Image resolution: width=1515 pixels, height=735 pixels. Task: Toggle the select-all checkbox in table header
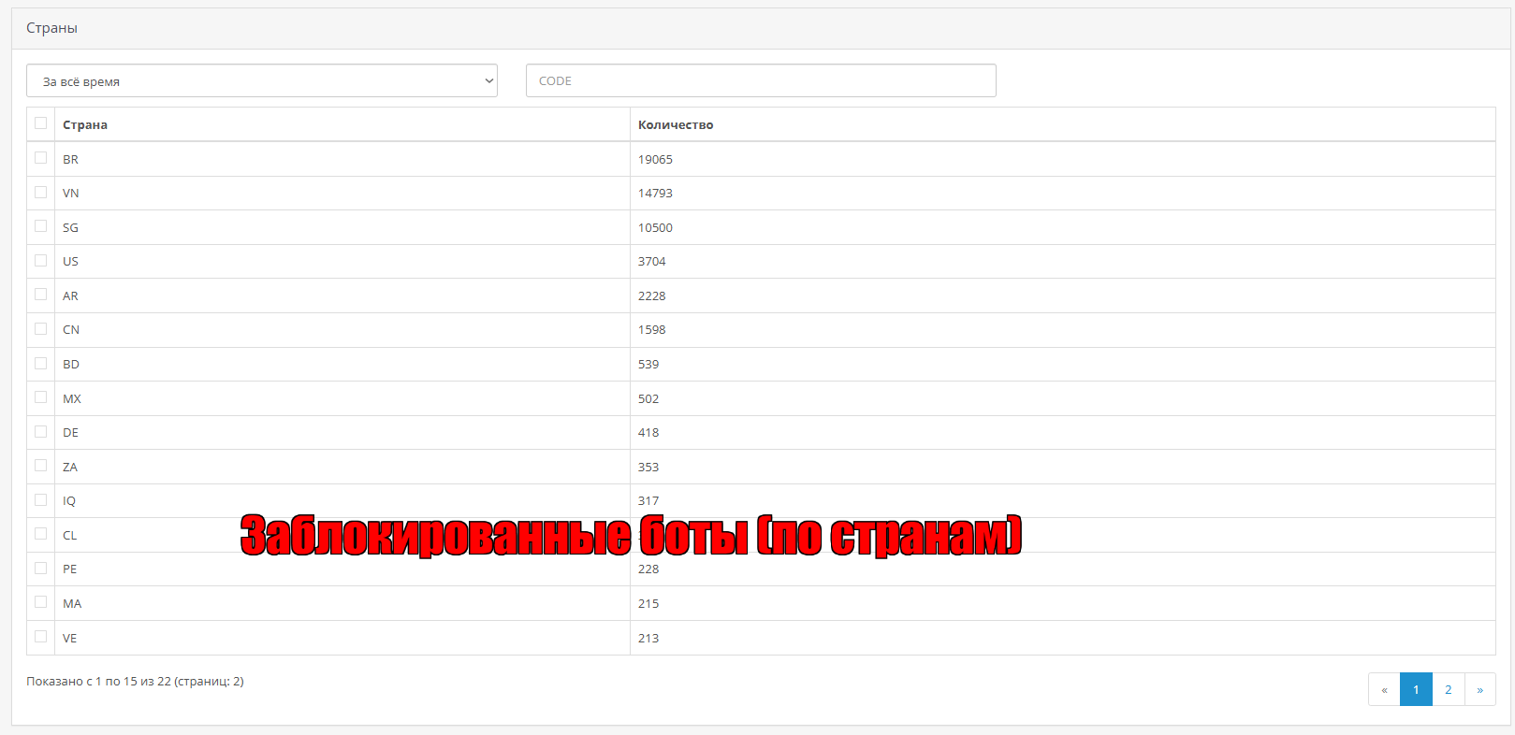(x=40, y=123)
